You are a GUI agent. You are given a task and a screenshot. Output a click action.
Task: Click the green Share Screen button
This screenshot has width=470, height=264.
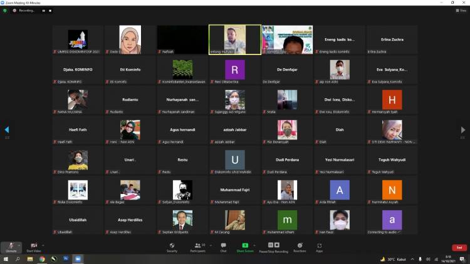[x=245, y=246]
